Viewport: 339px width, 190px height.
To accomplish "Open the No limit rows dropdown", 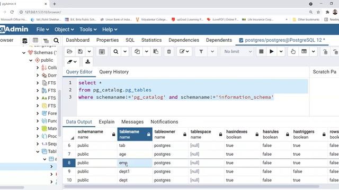I will tap(238, 52).
